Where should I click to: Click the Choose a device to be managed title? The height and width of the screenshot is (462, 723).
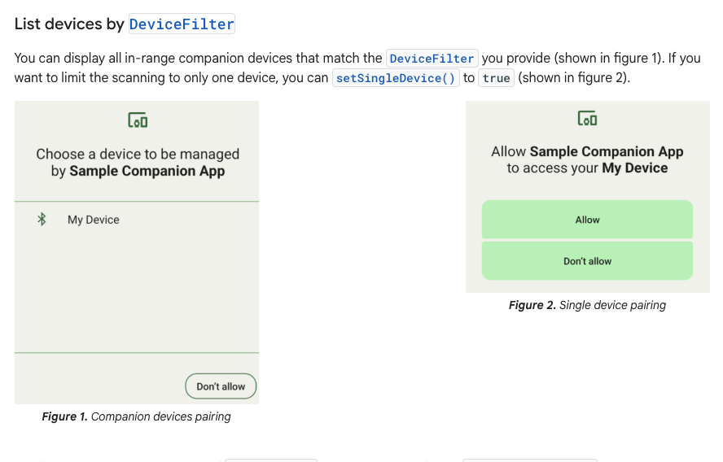138,162
